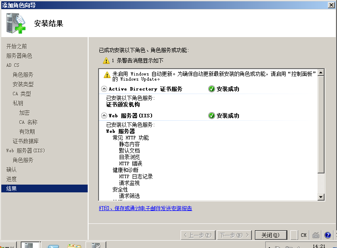This screenshot has width=337, height=248.
Task: Select 证书数据库 step in sidebar
Action: 25,141
